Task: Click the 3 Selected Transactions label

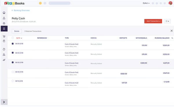Action: pyautogui.click(x=33, y=31)
